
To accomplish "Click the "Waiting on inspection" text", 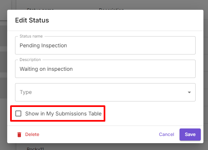I will tap(46, 69).
